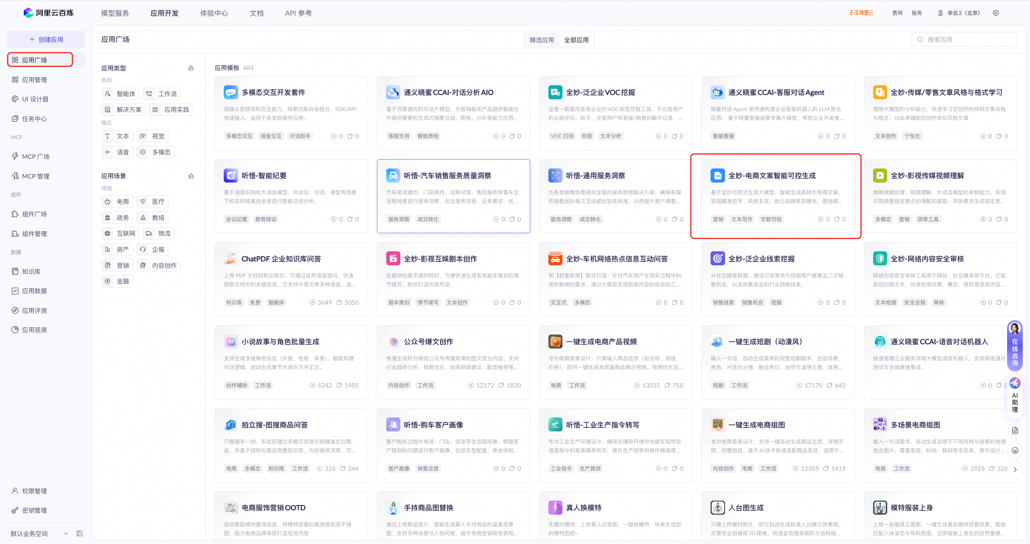
Task: Toggle the 工作流 type filter
Action: coord(162,94)
